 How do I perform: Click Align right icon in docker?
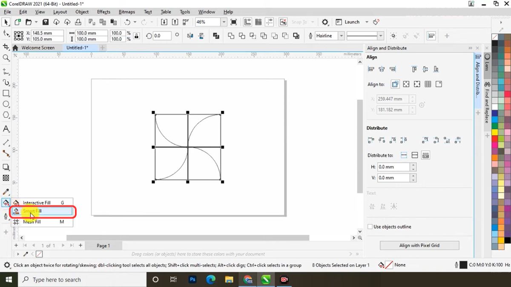(x=393, y=69)
